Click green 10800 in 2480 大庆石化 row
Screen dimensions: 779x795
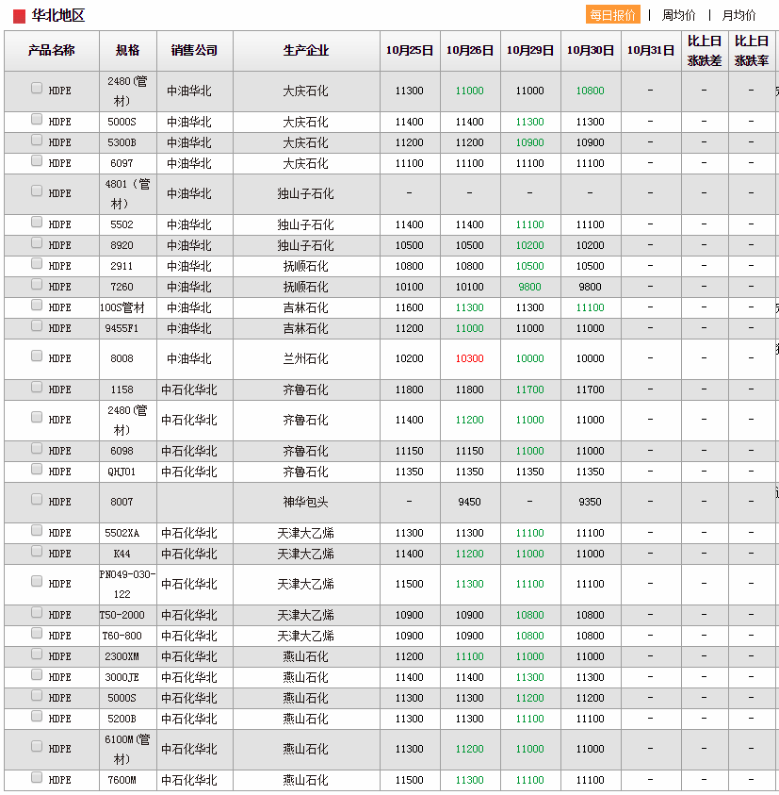[590, 91]
